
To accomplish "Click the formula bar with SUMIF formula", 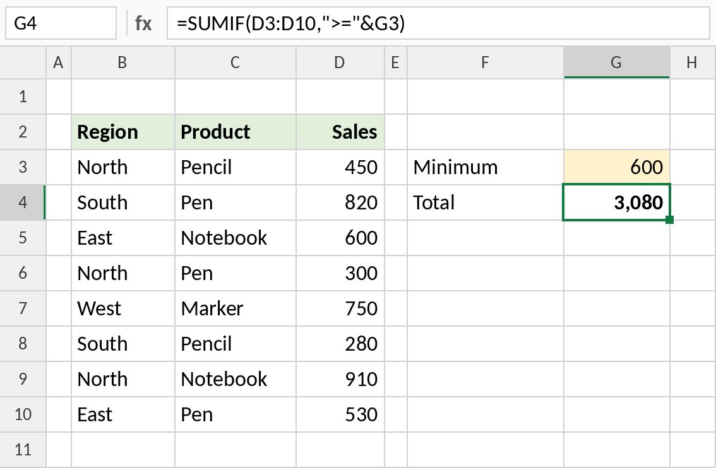I will 438,23.
